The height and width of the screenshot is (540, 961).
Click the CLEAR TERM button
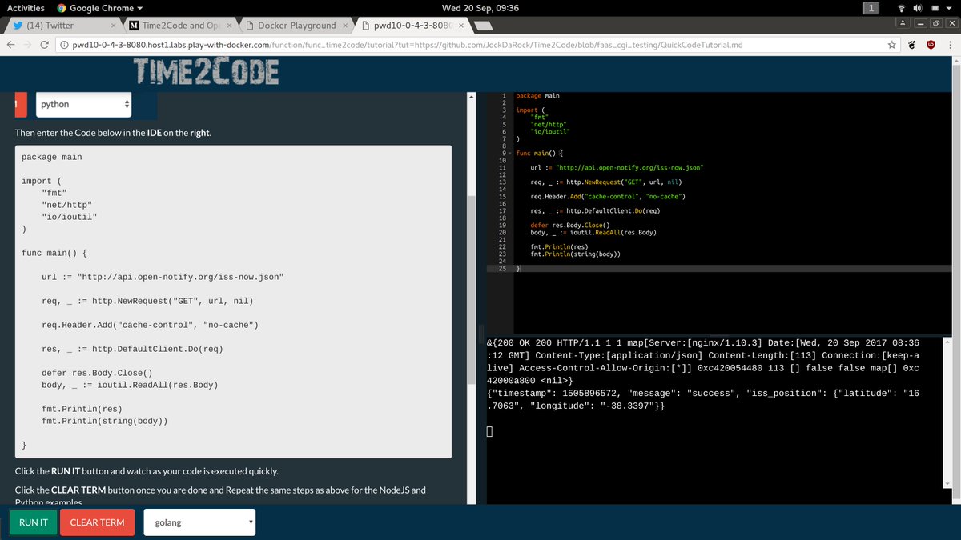point(97,522)
